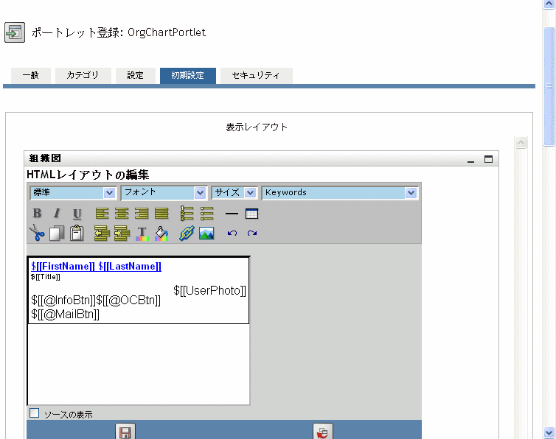The height and width of the screenshot is (439, 556).
Task: Justify text alignment
Action: click(161, 214)
